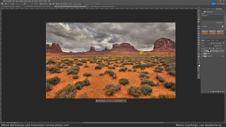
Task: Select the Clone Stamp tool
Action: 199,33
